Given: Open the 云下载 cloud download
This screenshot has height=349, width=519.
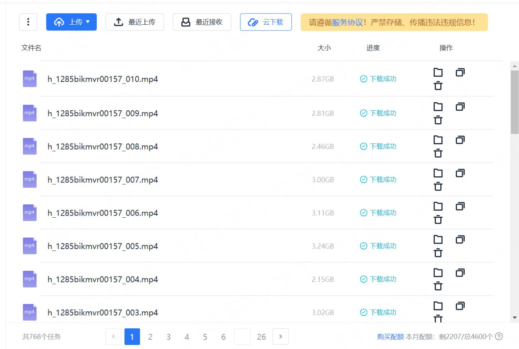Looking at the screenshot, I should pyautogui.click(x=266, y=22).
